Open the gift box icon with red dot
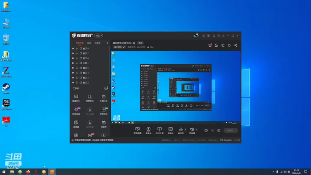The height and width of the screenshot is (175, 311). click(x=210, y=45)
